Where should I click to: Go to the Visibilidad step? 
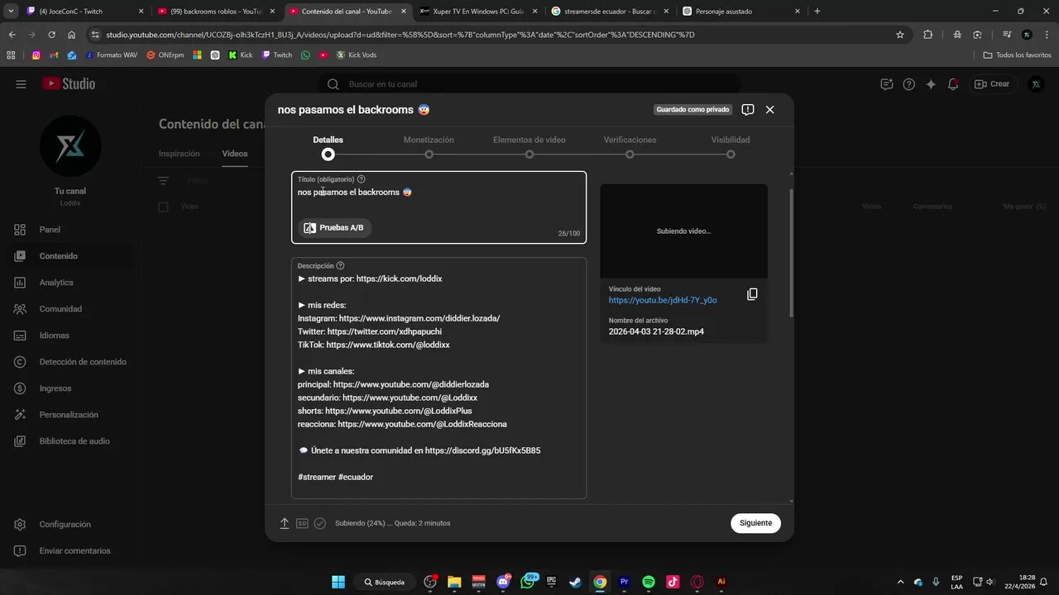[731, 146]
